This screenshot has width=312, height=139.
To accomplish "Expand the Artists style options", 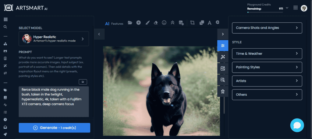I will coord(267,81).
